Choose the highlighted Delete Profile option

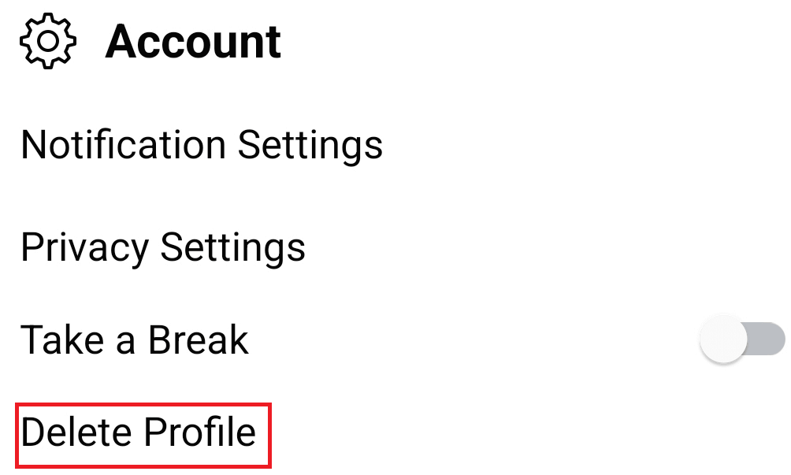[139, 433]
